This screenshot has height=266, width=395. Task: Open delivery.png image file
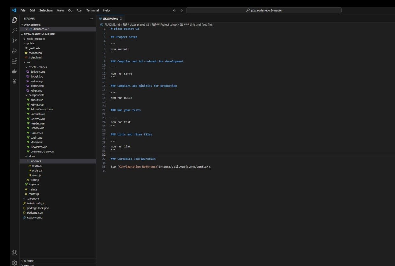tap(58, 72)
